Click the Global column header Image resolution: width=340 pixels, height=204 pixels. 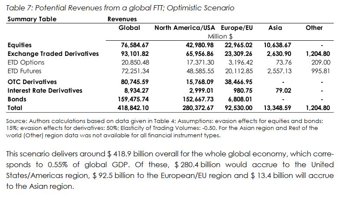pyautogui.click(x=129, y=28)
